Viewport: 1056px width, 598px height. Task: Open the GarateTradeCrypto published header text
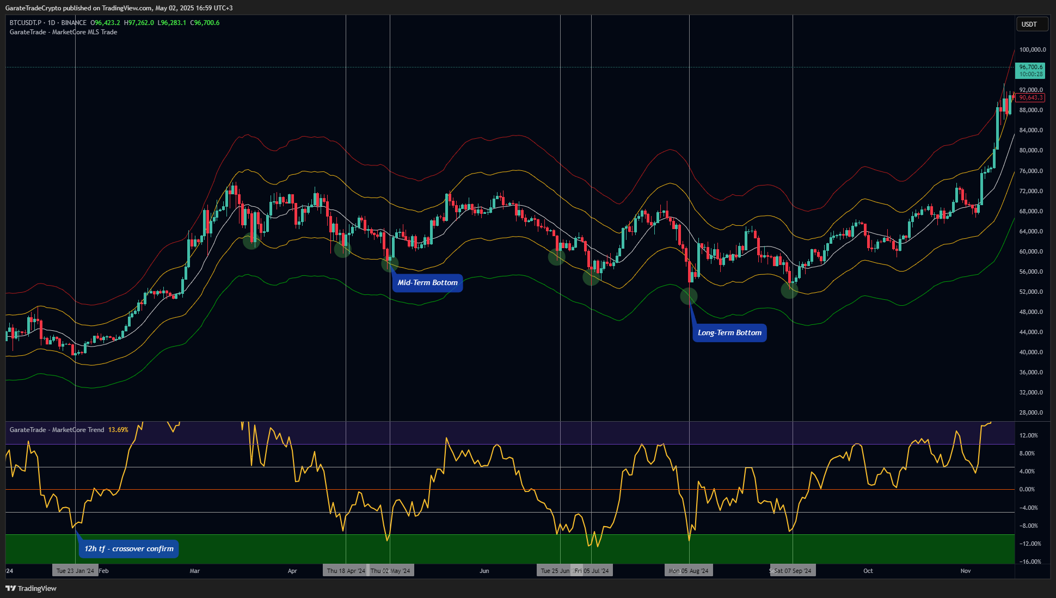[x=119, y=8]
